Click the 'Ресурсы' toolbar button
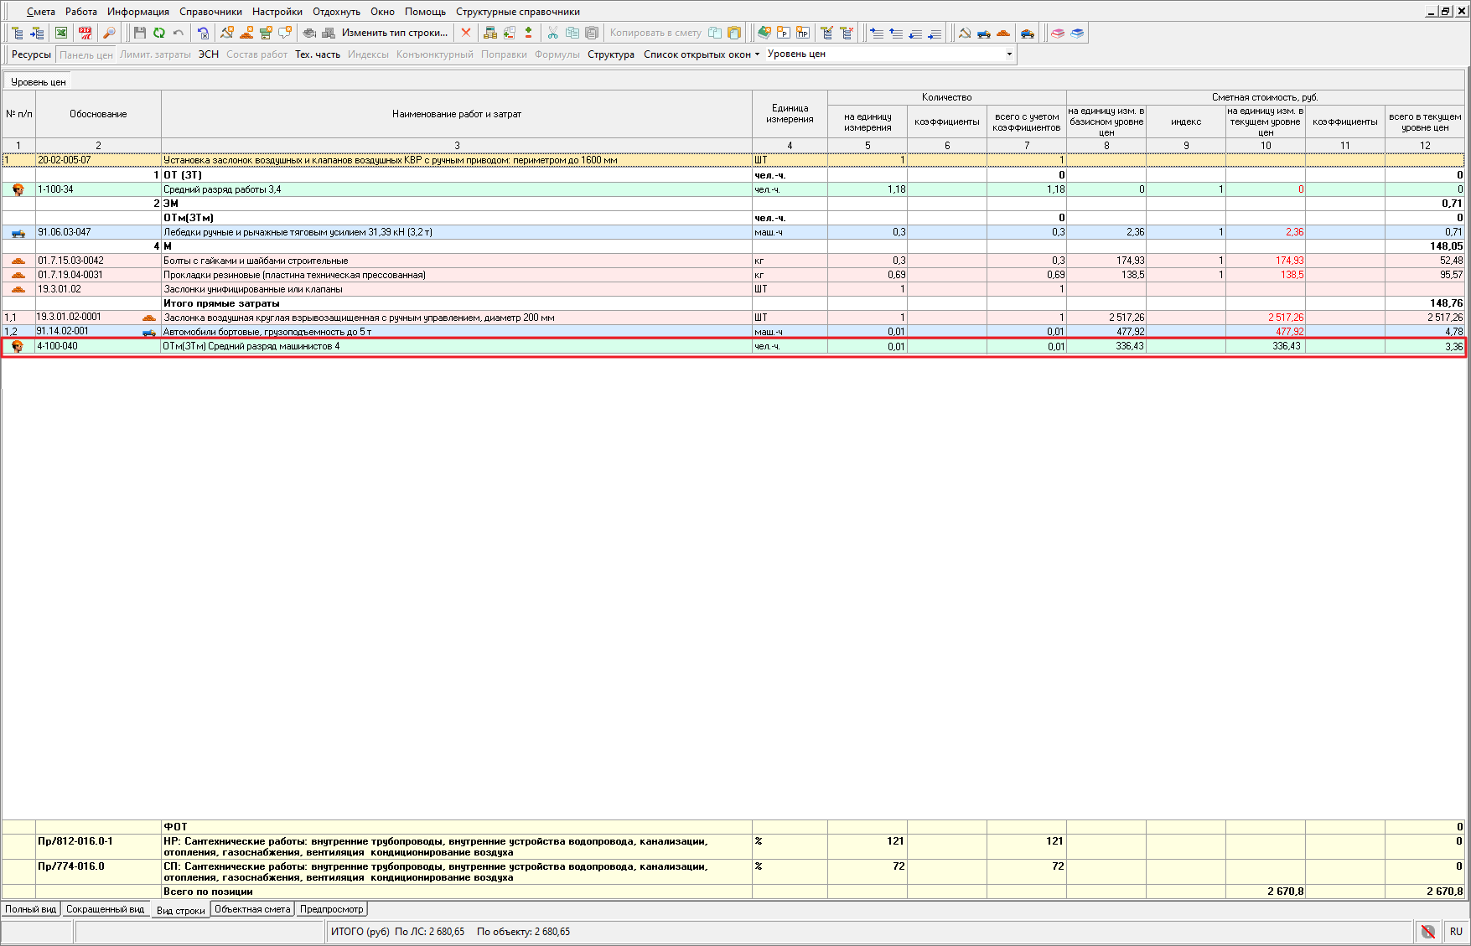 tap(31, 54)
